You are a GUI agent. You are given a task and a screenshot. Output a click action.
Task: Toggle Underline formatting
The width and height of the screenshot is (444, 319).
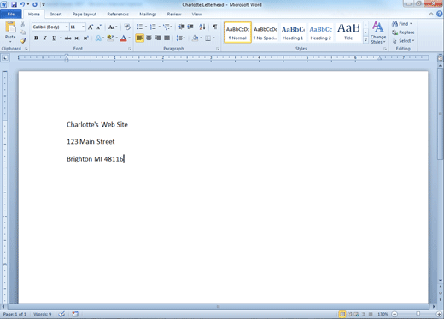[54, 38]
